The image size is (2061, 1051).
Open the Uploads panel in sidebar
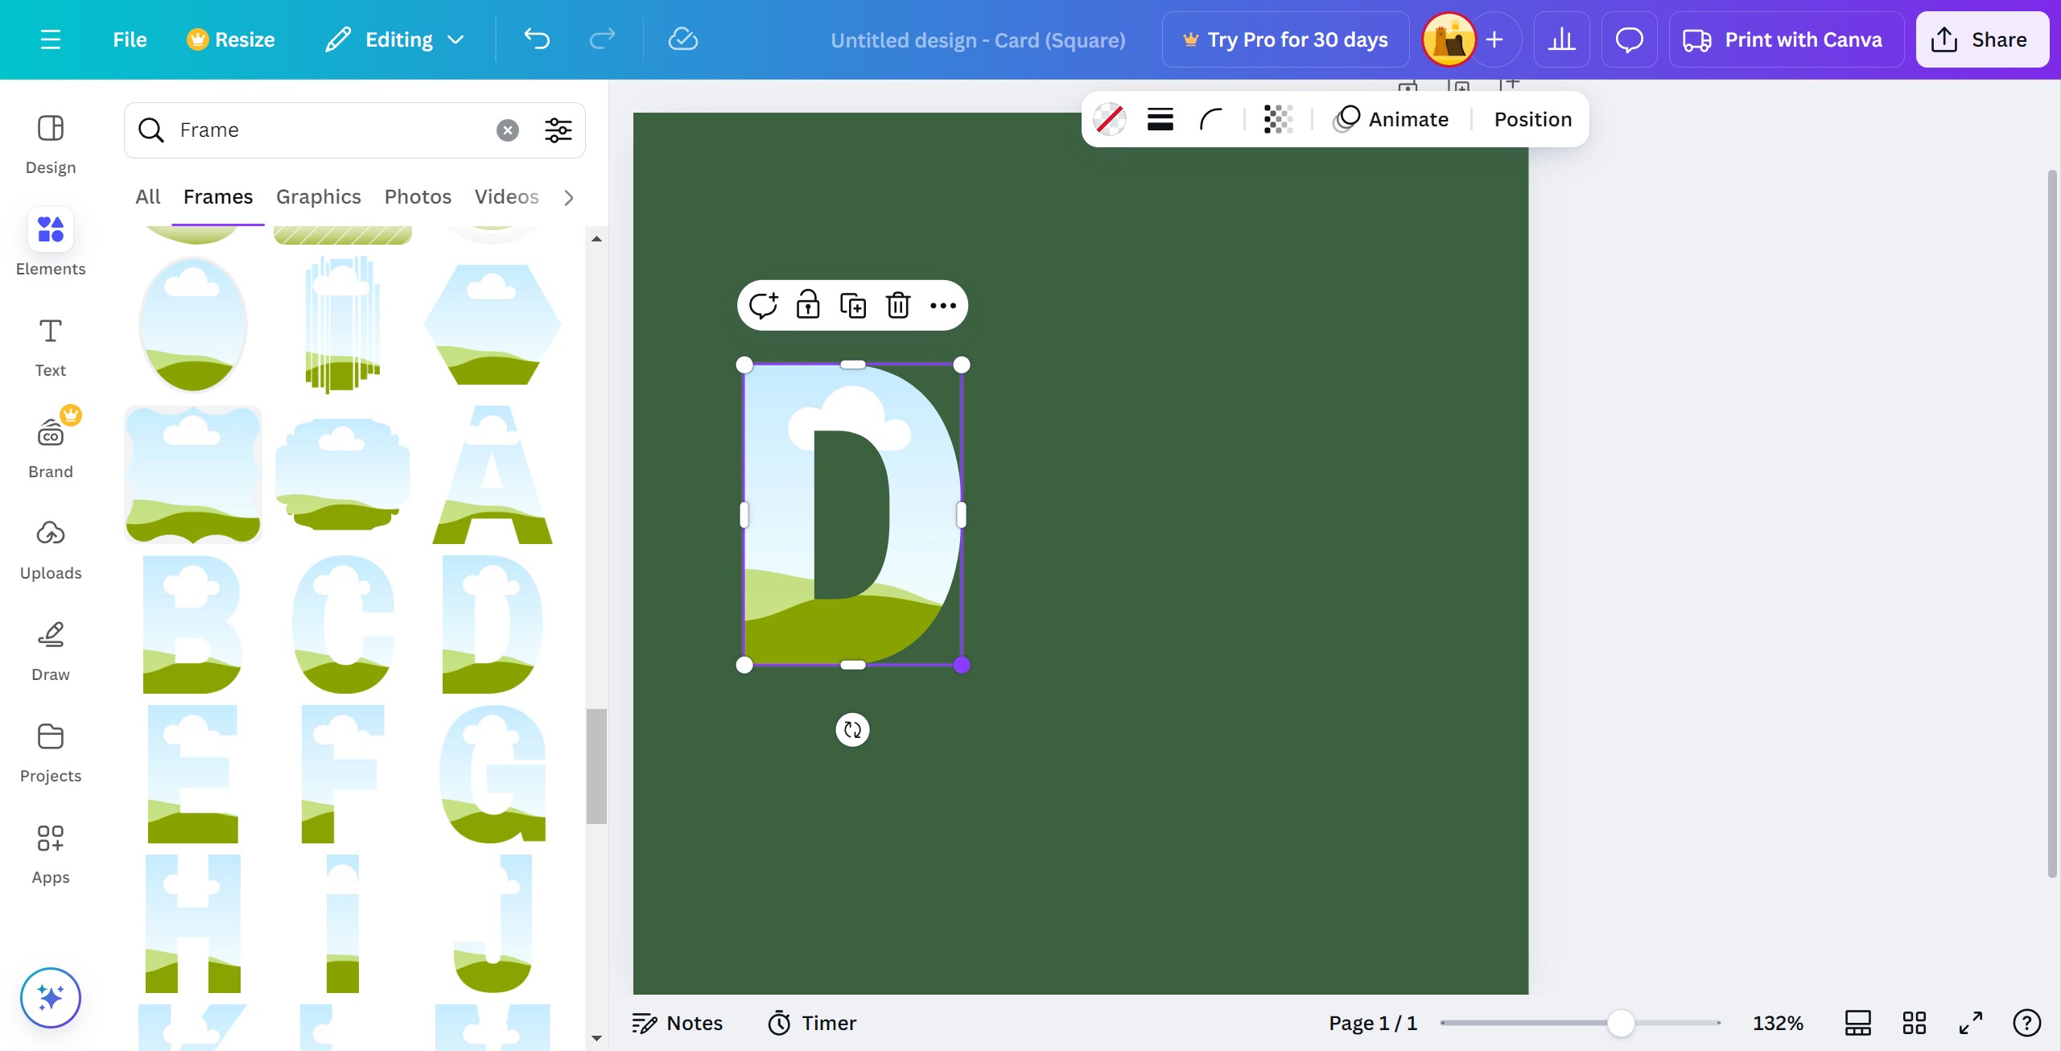(51, 550)
